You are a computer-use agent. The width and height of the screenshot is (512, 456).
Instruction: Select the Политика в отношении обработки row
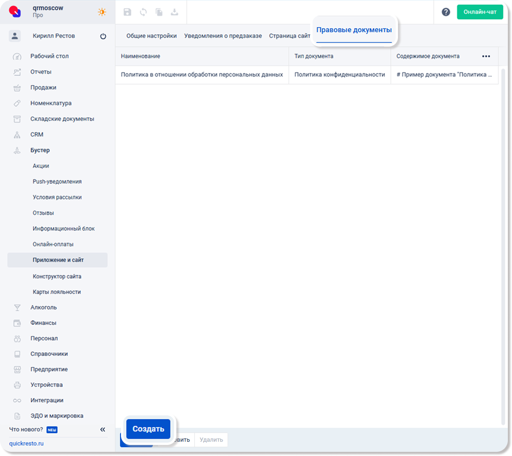(x=202, y=75)
